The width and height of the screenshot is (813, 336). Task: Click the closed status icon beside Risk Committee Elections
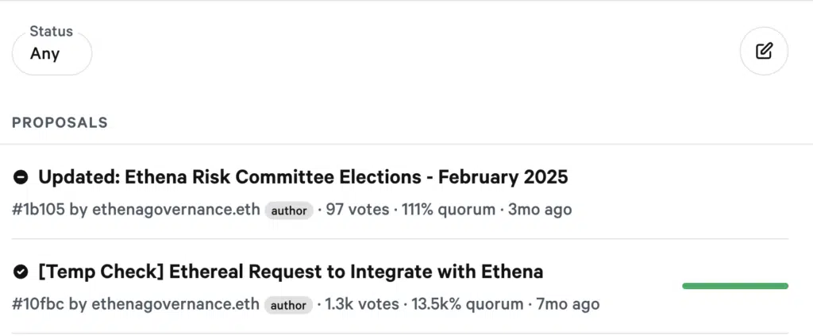tap(20, 177)
